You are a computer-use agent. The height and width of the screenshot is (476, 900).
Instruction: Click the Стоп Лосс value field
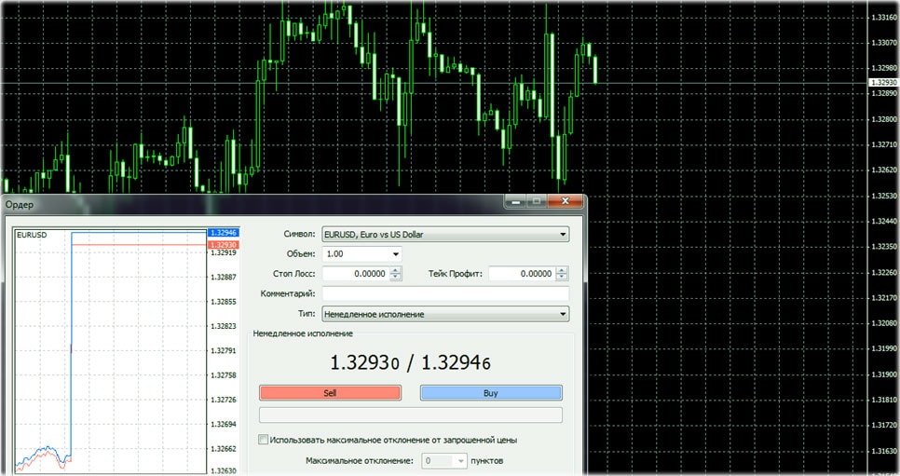coord(356,274)
